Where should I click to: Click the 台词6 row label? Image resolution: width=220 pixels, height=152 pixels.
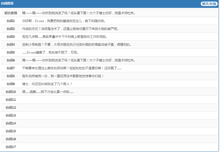click(x=11, y=60)
